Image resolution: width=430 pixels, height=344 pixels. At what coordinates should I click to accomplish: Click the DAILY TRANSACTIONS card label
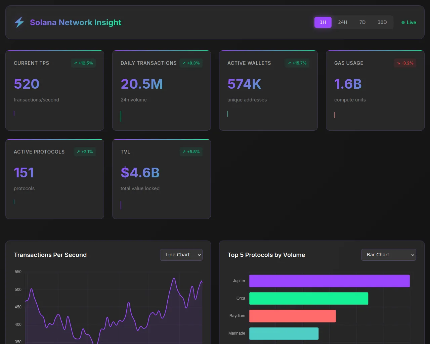pos(148,63)
